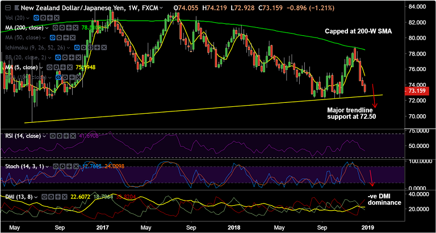
Task: Expand the Stoch (14, 3, 1) dropdown chevron
Action: click(47, 167)
